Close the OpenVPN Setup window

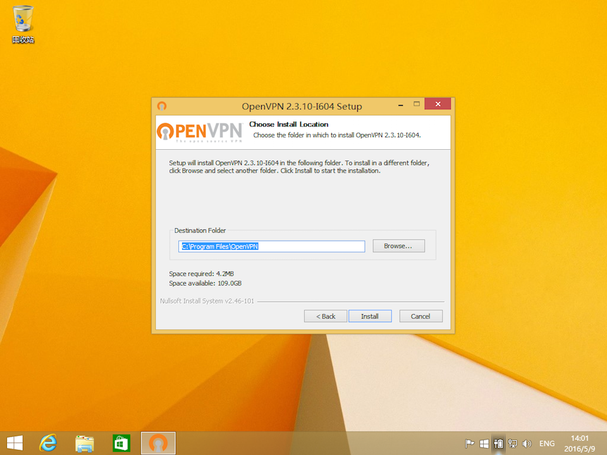(438, 104)
